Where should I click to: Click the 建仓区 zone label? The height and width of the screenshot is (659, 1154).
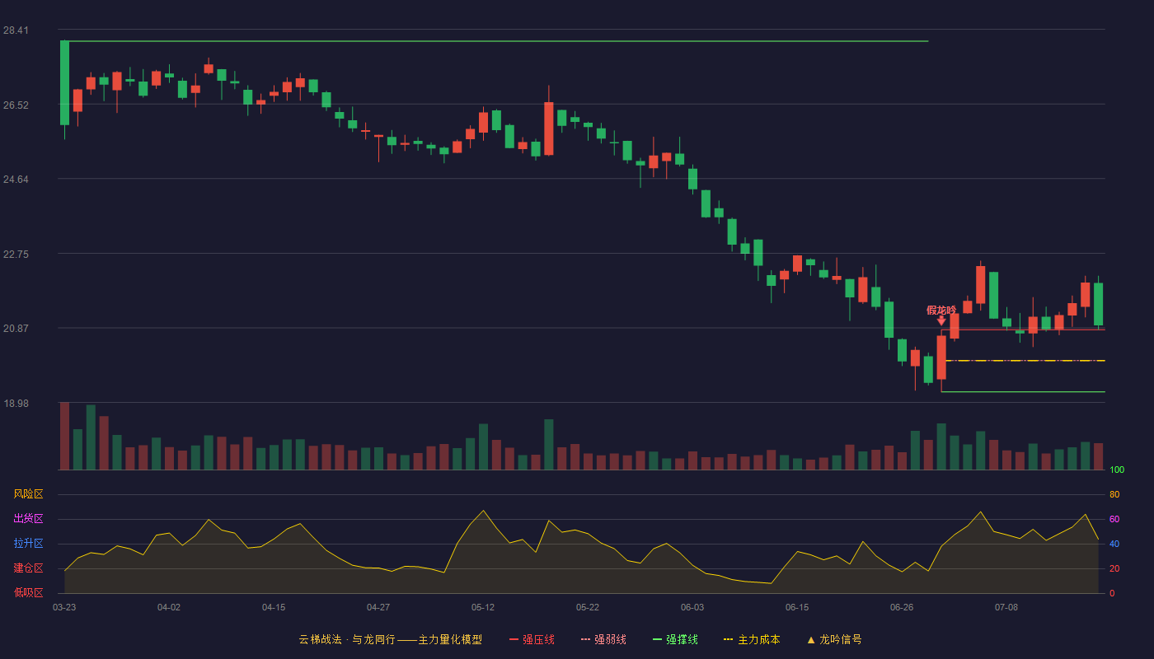tap(28, 568)
